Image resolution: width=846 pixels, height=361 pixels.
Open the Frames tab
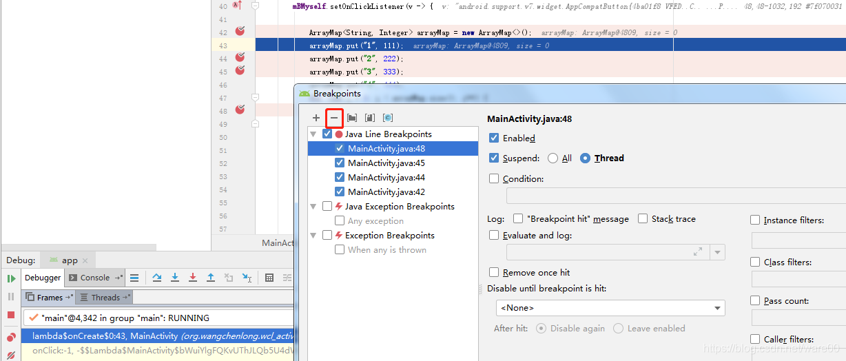click(x=50, y=298)
